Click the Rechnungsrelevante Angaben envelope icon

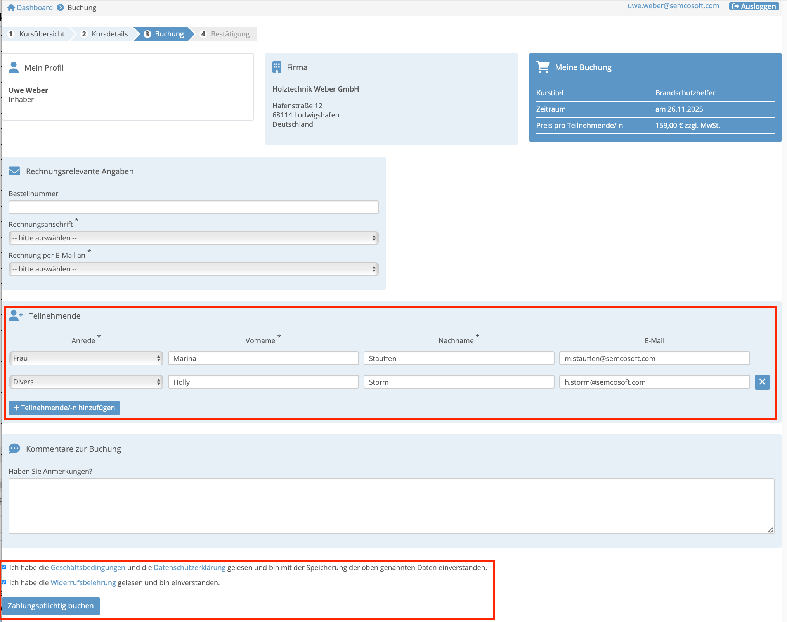tap(14, 171)
